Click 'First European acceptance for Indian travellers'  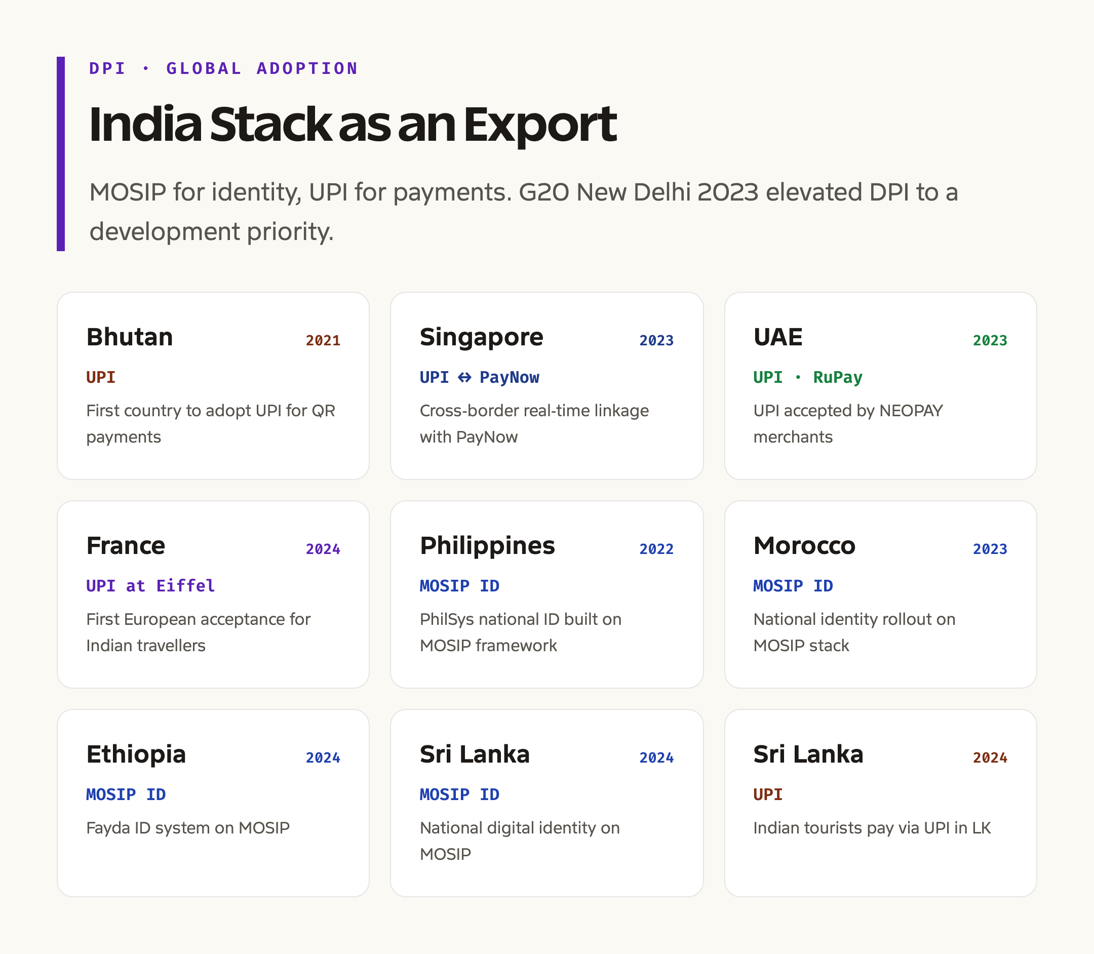click(x=198, y=632)
